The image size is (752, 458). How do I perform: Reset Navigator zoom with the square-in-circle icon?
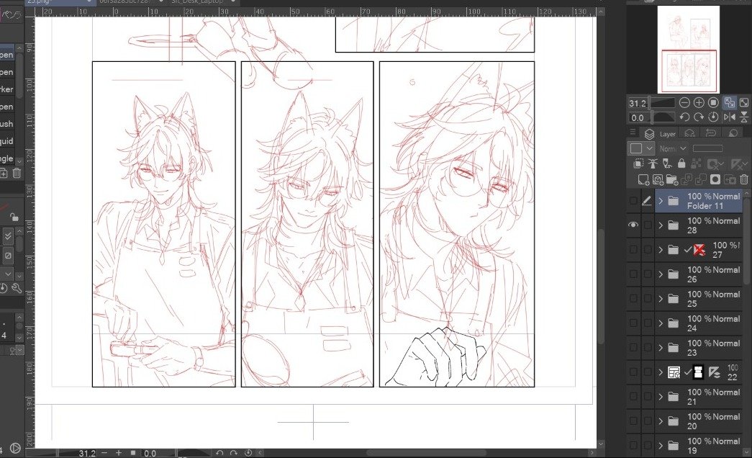coord(713,103)
